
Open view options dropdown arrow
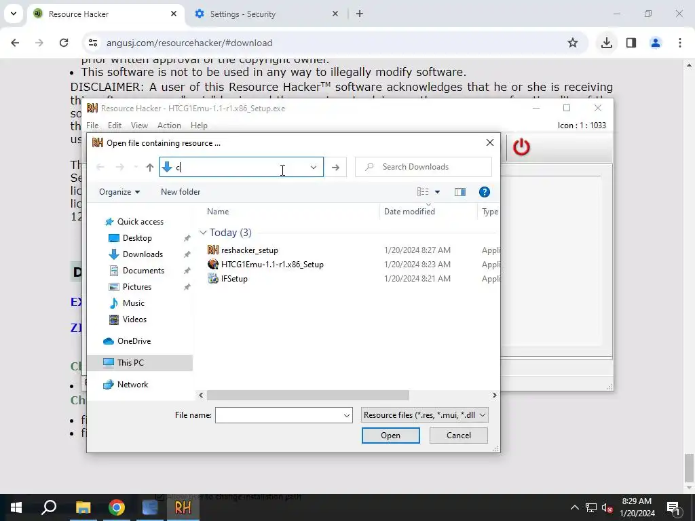(438, 192)
